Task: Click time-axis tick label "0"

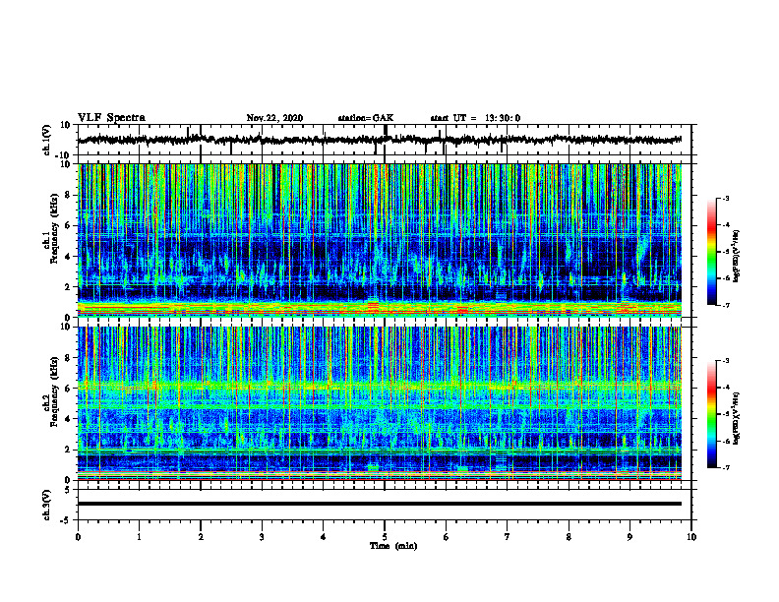Action: pyautogui.click(x=78, y=537)
